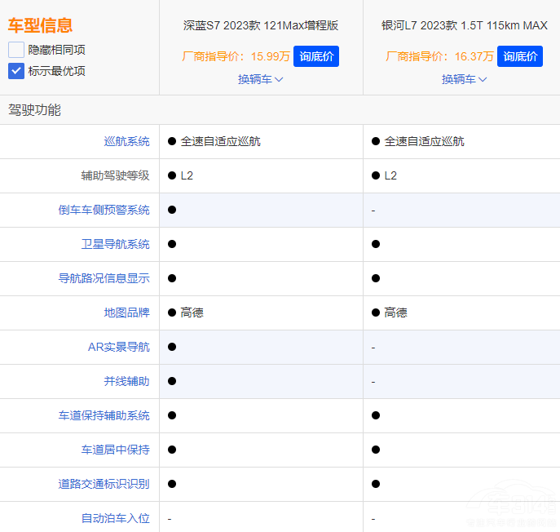Open the 倒车车侧预警系统 link
This screenshot has width=560, height=532.
[x=104, y=210]
